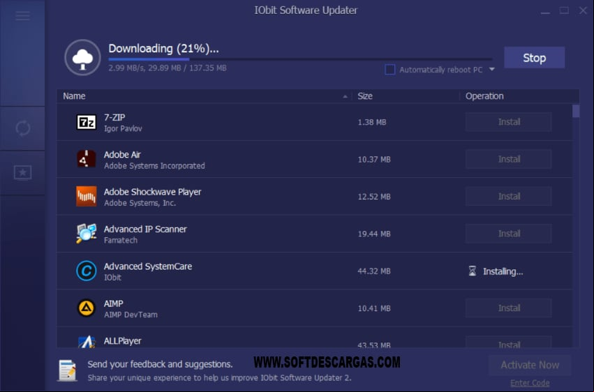Install Advanced IP Scanner

509,234
